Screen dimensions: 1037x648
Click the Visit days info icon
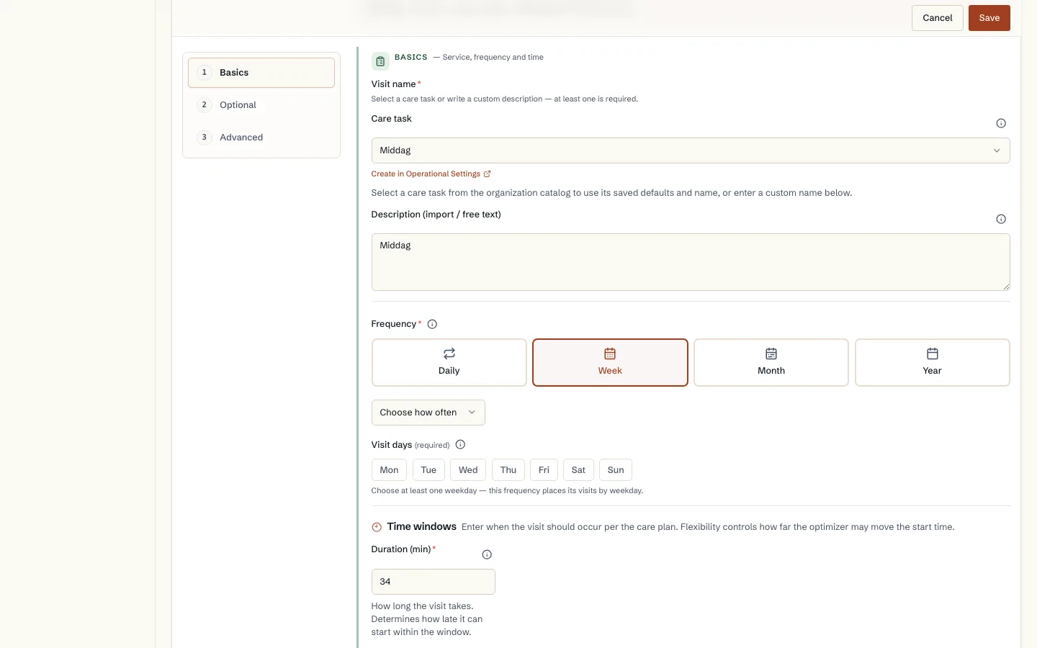pyautogui.click(x=460, y=444)
